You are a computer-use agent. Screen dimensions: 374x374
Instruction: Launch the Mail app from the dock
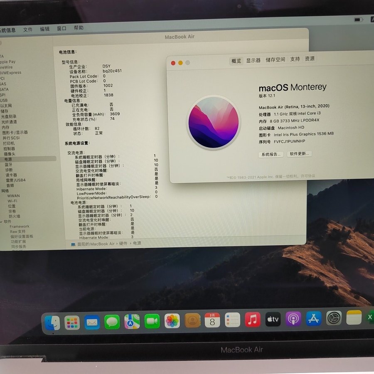click(92, 322)
